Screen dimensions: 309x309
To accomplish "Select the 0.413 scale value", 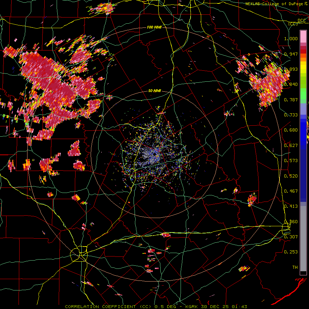I will [x=291, y=206].
